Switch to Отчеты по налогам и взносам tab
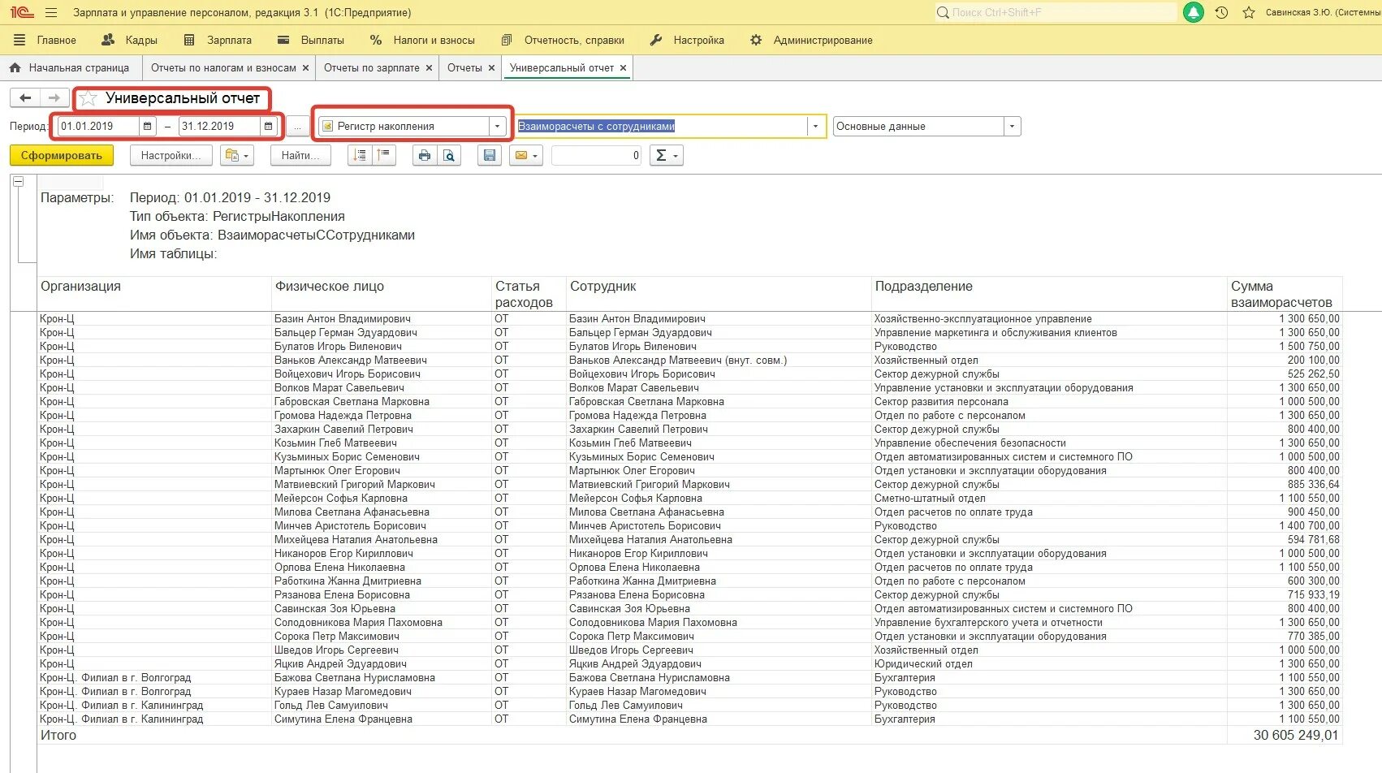This screenshot has height=773, width=1382. [x=223, y=68]
